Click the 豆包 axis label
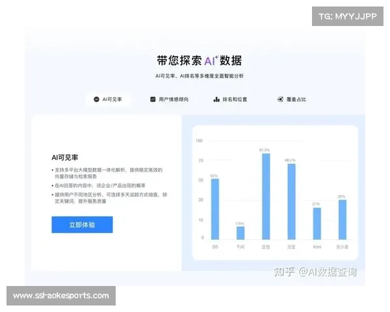Image resolution: width=390 pixels, height=312 pixels. pos(266,247)
